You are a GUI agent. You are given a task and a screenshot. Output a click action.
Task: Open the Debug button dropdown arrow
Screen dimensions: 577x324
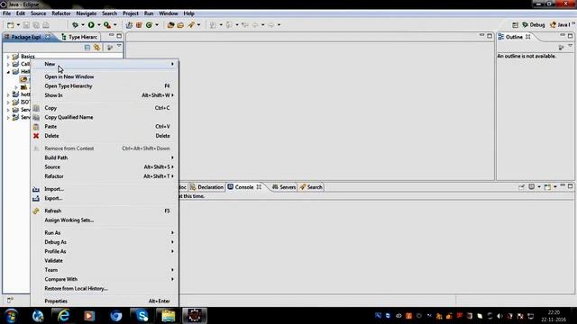[x=83, y=25]
